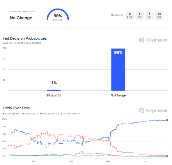Image resolution: width=172 pixels, height=165 pixels.
Task: Click the No Change expected decision heading
Action: [21, 18]
